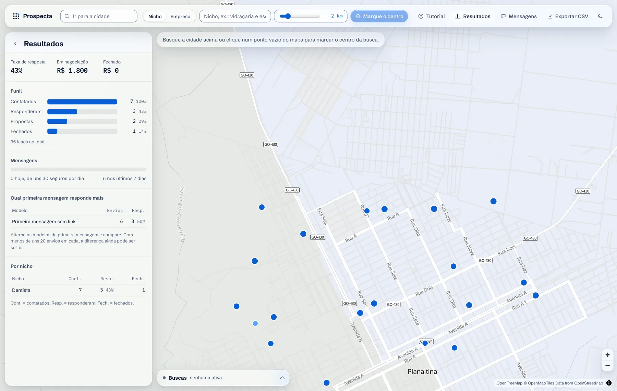Open the OpenFreeMap attribution link

509,383
